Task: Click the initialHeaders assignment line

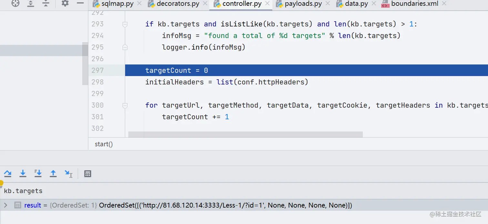Action: click(227, 82)
